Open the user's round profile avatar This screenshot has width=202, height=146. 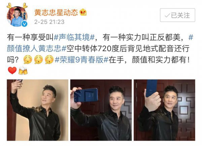pyautogui.click(x=17, y=16)
